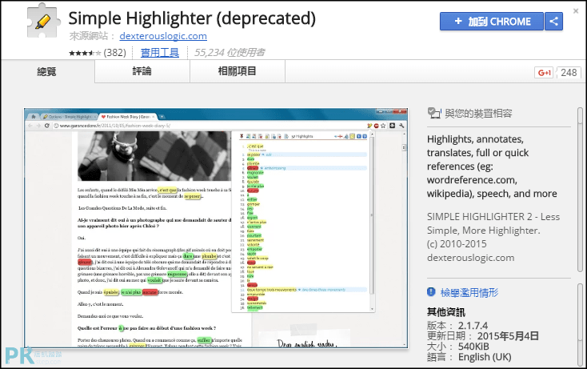This screenshot has width=587, height=369.
Task: Click the device compatible icon
Action: coord(434,113)
